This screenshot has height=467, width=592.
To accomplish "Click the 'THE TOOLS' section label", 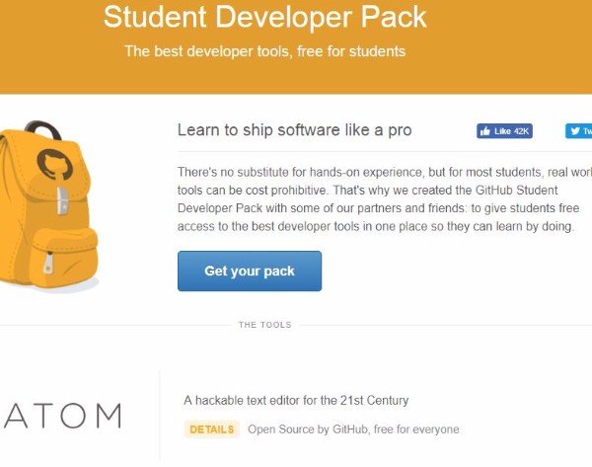I will pyautogui.click(x=264, y=324).
